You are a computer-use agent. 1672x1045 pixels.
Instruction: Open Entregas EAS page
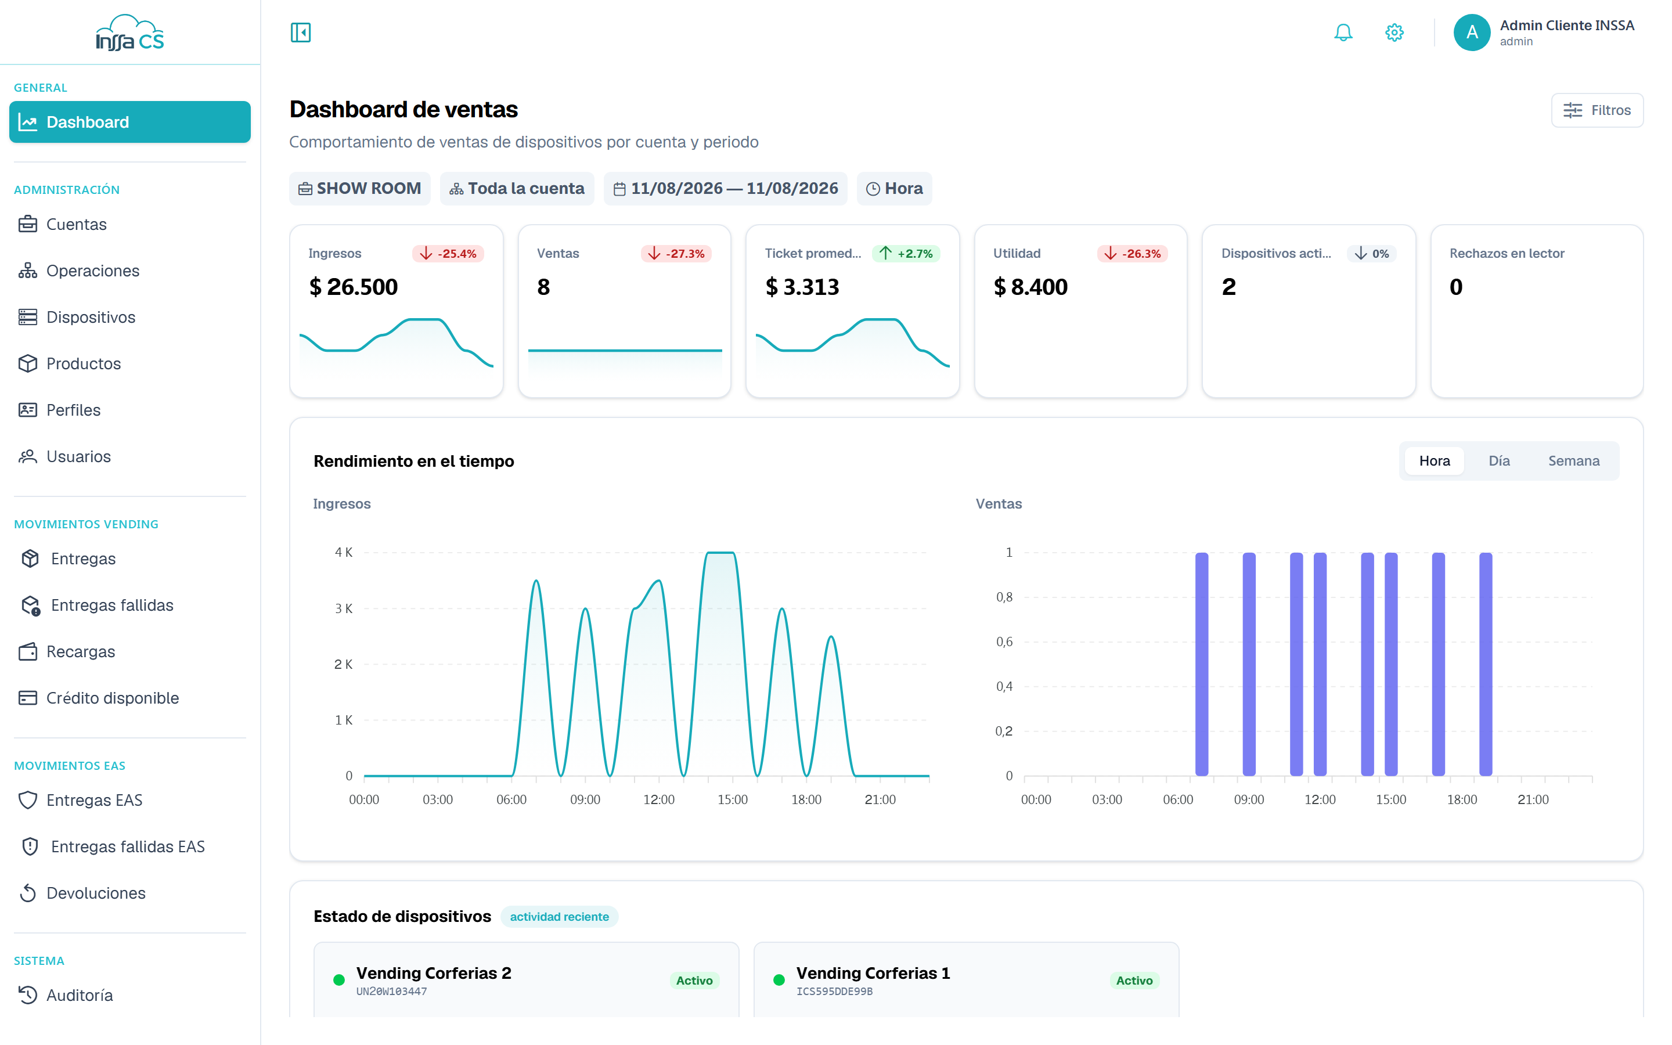pos(130,801)
